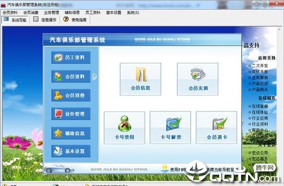284x186 pixels.
Task: Open 业务管理 monitor sidebar button
Action: [x=71, y=114]
